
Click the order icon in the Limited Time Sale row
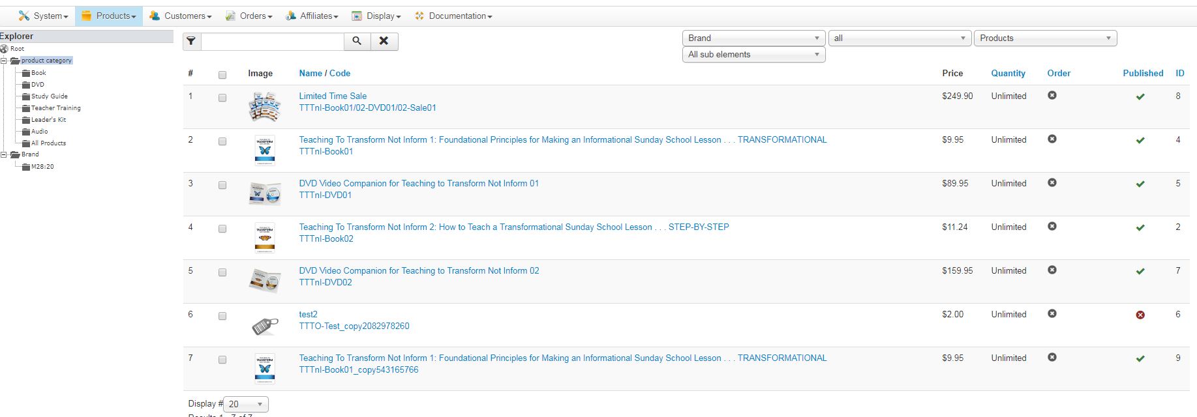point(1052,96)
